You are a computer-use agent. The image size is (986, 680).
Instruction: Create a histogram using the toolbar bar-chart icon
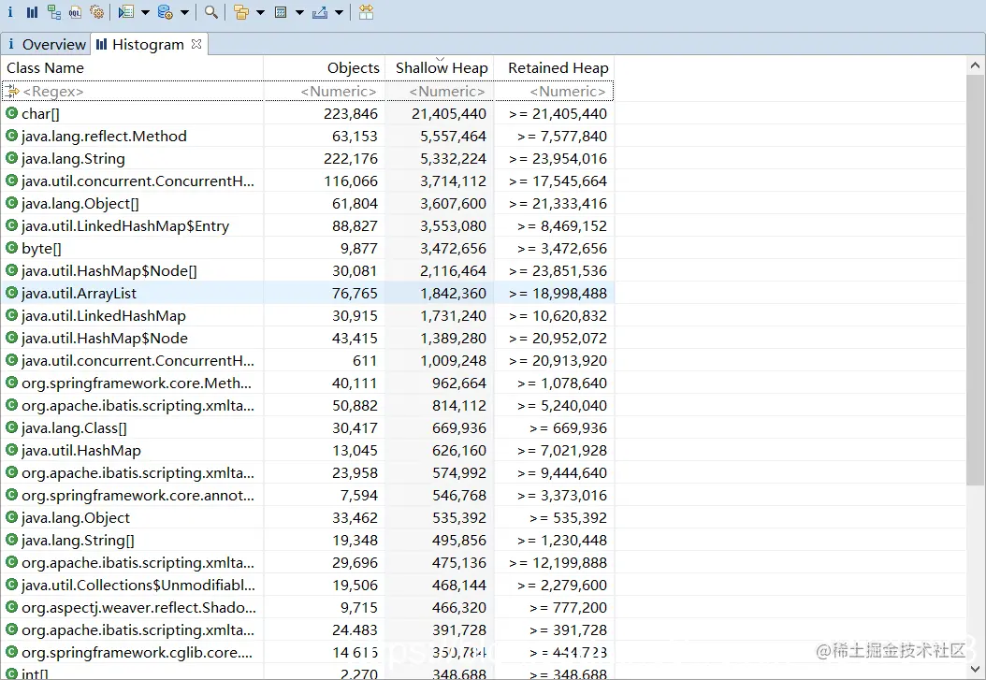32,12
